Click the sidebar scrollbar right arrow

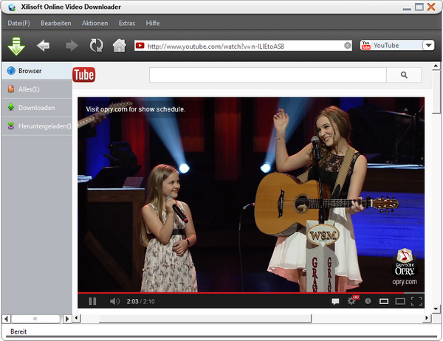(67, 319)
